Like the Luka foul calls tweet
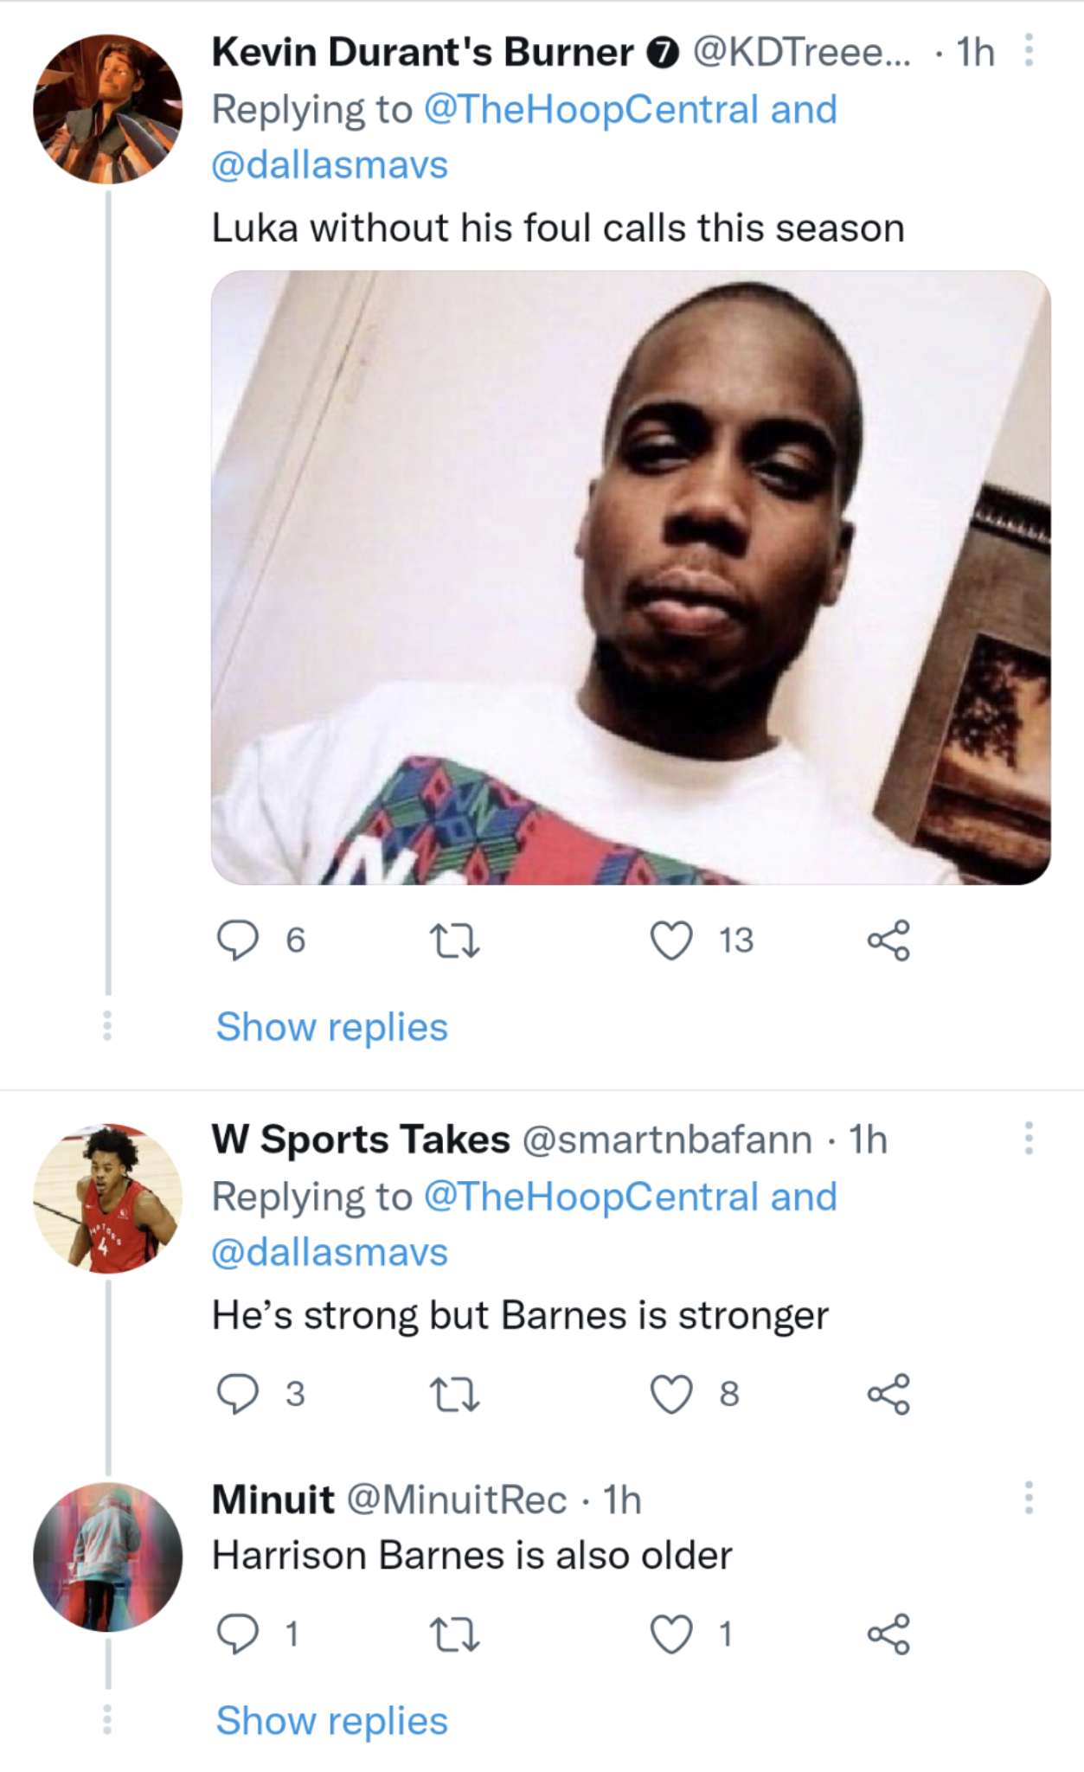This screenshot has height=1772, width=1084. coord(672,941)
